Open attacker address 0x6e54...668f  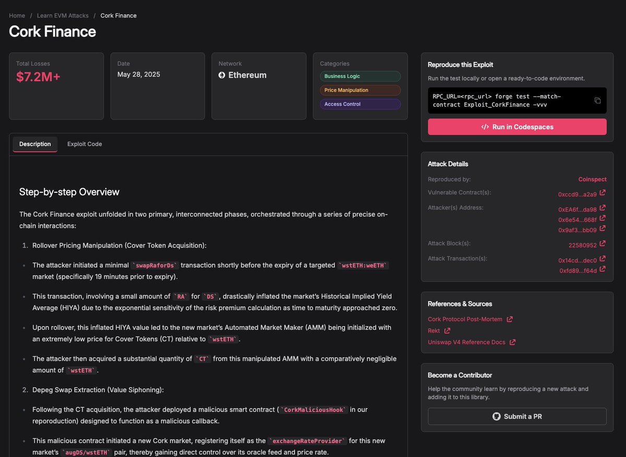pyautogui.click(x=577, y=220)
